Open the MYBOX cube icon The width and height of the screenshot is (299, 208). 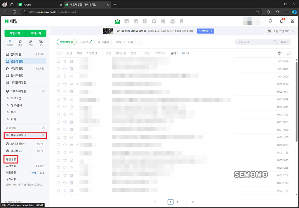point(154,21)
